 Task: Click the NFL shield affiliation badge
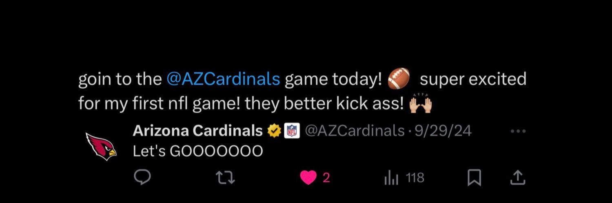click(x=291, y=131)
